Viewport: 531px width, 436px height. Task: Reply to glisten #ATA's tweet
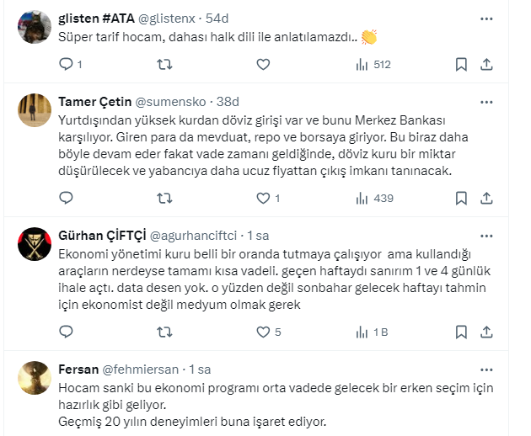[67, 64]
